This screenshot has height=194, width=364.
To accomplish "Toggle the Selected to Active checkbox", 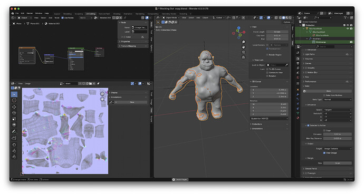I will (x=308, y=125).
